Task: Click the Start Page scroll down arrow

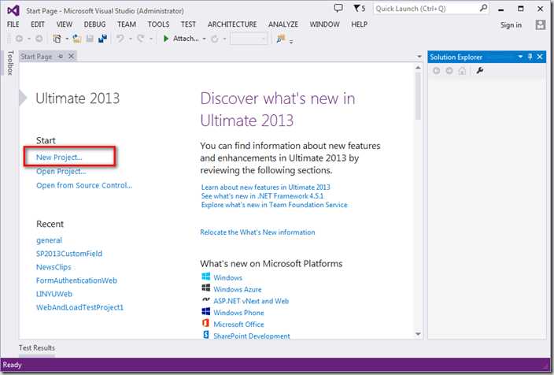Action: (419, 333)
